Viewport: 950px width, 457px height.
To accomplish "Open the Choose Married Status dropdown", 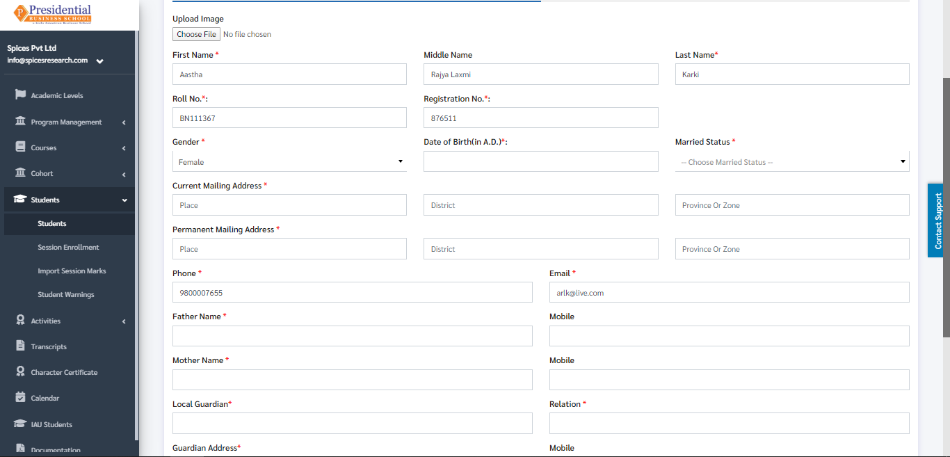I will point(792,161).
